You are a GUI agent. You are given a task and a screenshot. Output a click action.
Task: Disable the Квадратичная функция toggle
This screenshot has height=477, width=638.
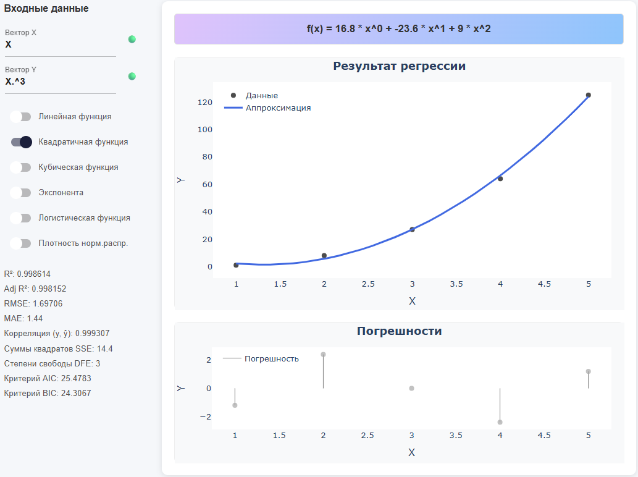tap(21, 141)
